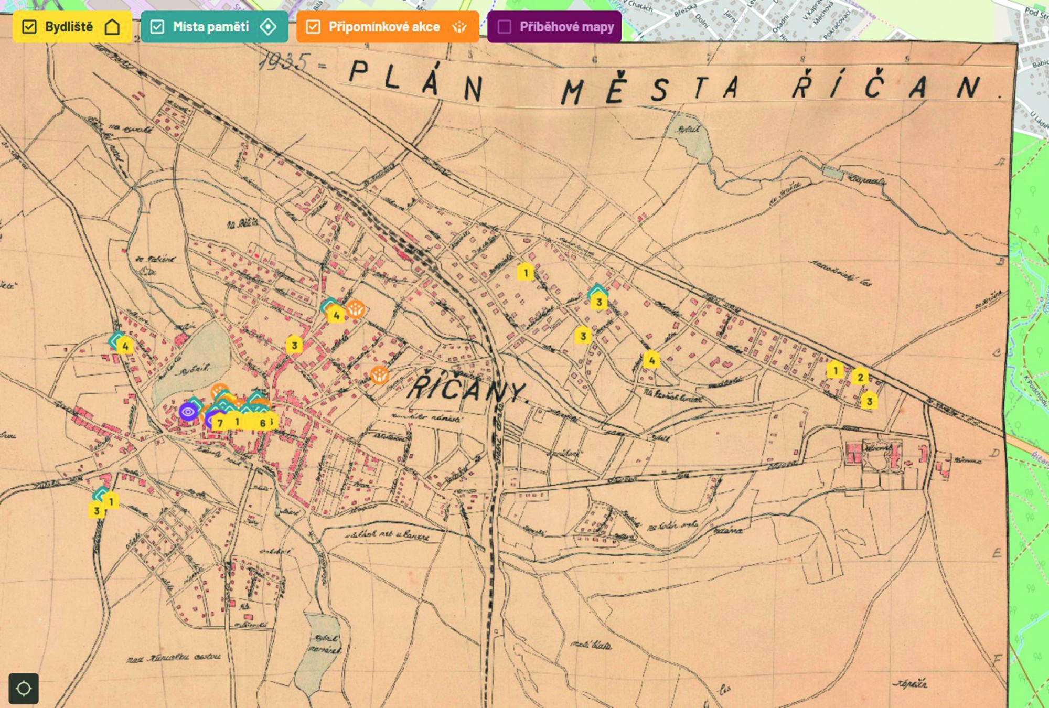Uncheck the Bydliště checkbox
1049x708 pixels.
(29, 27)
